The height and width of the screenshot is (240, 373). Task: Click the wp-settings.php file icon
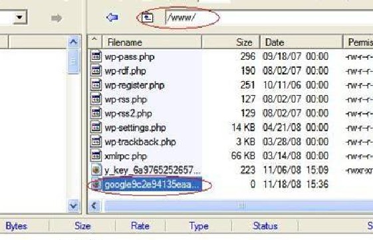click(96, 127)
